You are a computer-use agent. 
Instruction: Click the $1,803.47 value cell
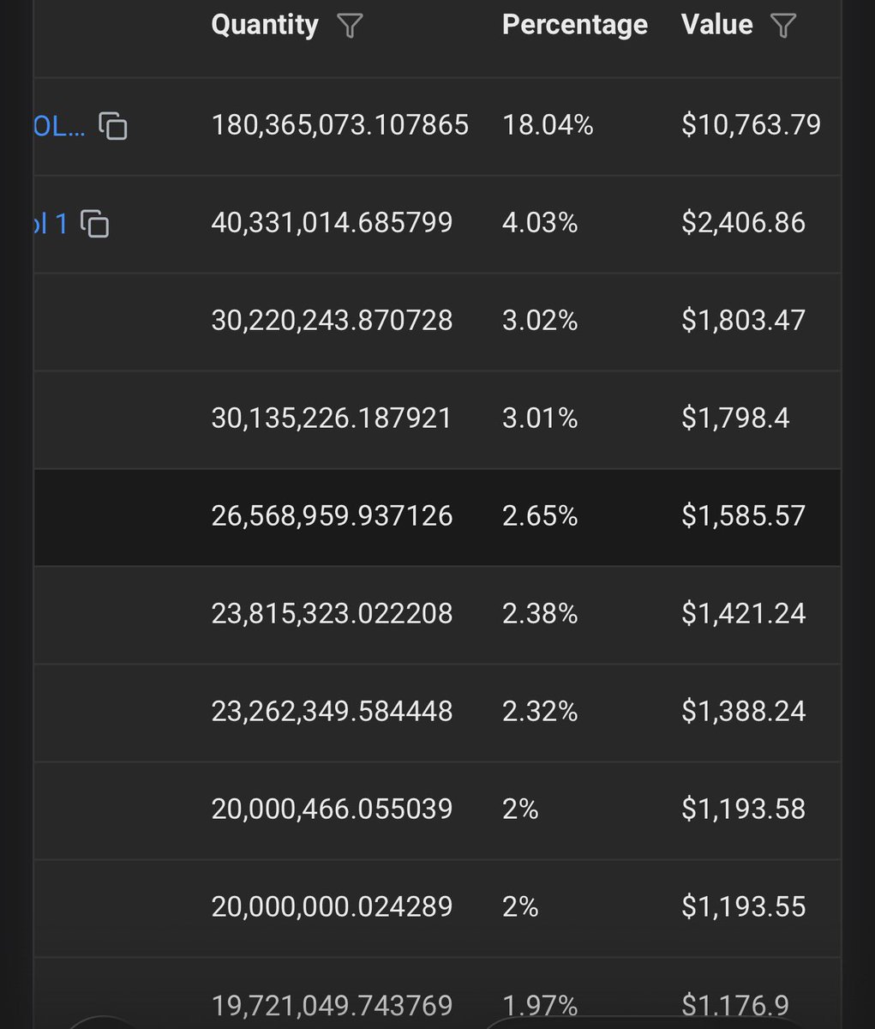[x=743, y=321]
